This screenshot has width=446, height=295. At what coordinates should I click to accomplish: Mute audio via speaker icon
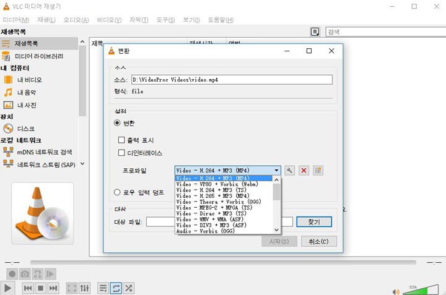tap(396, 291)
